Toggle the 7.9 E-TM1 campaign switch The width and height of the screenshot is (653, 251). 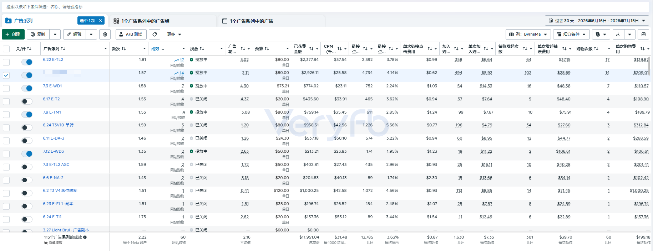point(27,114)
